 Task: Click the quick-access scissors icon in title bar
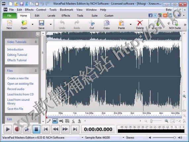click(26, 4)
